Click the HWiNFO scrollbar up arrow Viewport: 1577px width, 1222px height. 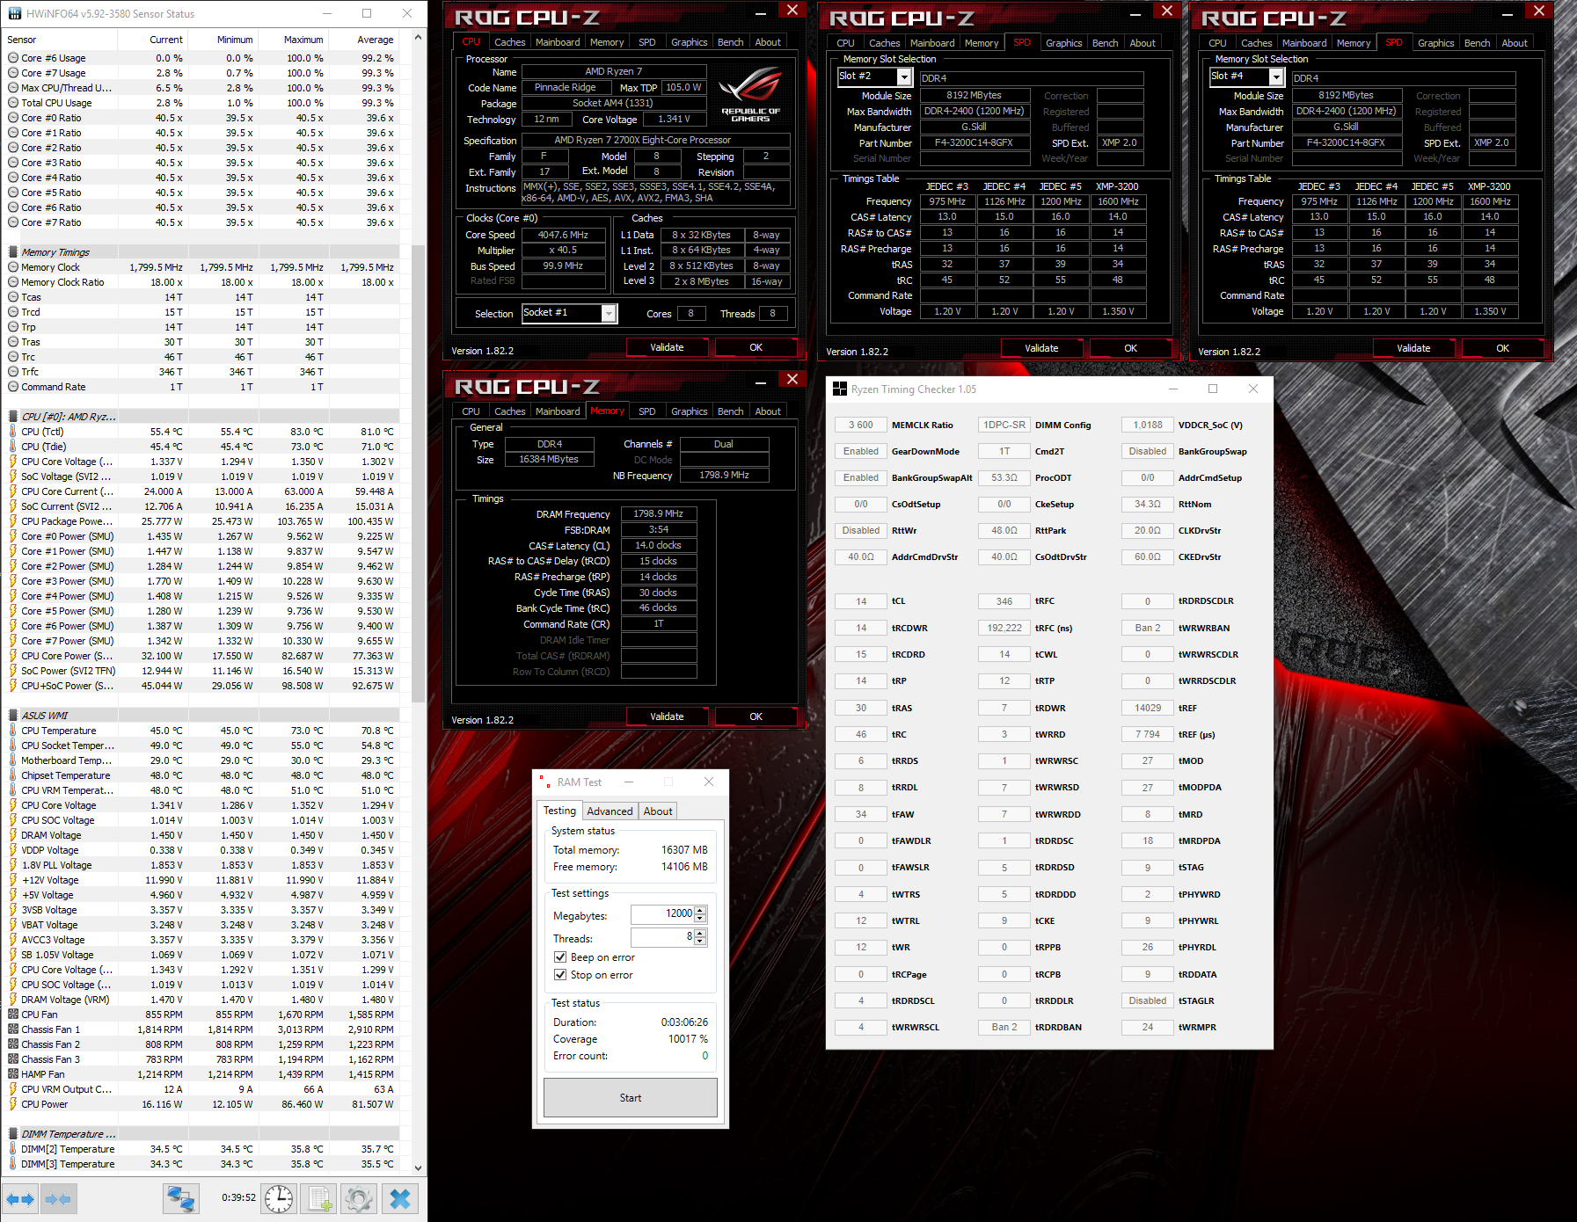click(419, 38)
